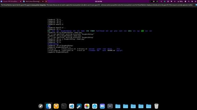This screenshot has width=197, height=110.
Task: Open Launchpad rocket icon in dock
Action: 41,106
